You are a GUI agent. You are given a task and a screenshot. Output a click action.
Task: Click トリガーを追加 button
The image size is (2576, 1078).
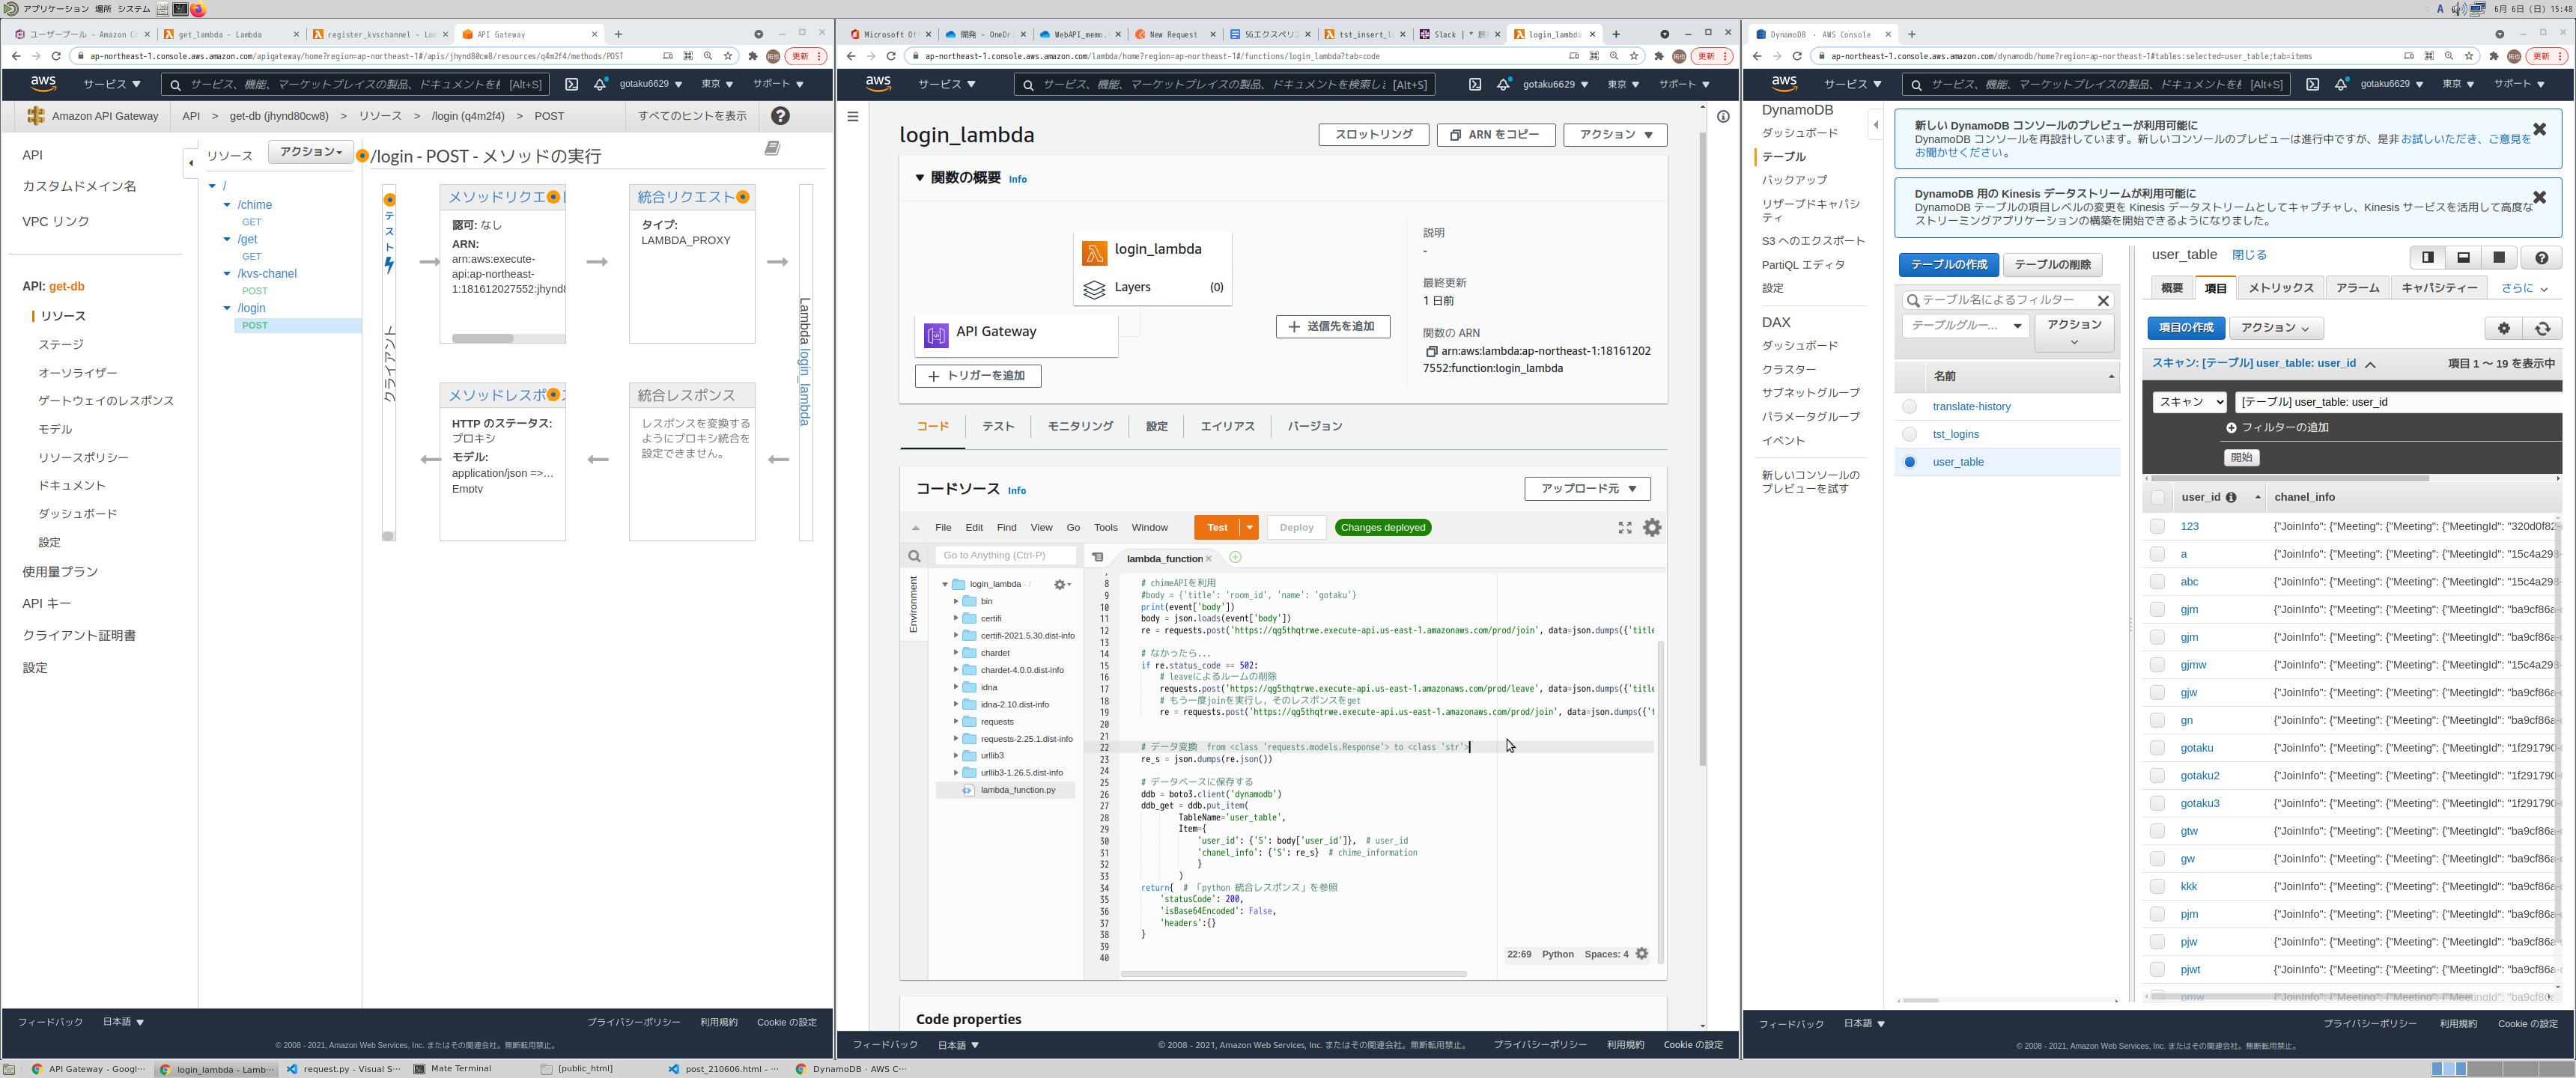977,376
